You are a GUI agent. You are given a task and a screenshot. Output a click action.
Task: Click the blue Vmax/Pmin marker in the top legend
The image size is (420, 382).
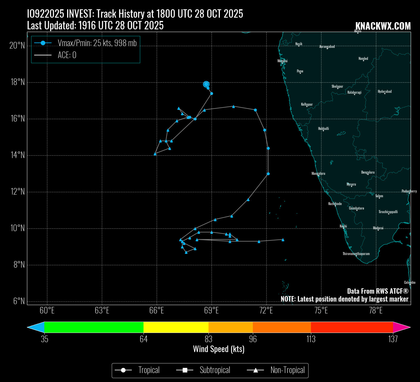tap(43, 43)
